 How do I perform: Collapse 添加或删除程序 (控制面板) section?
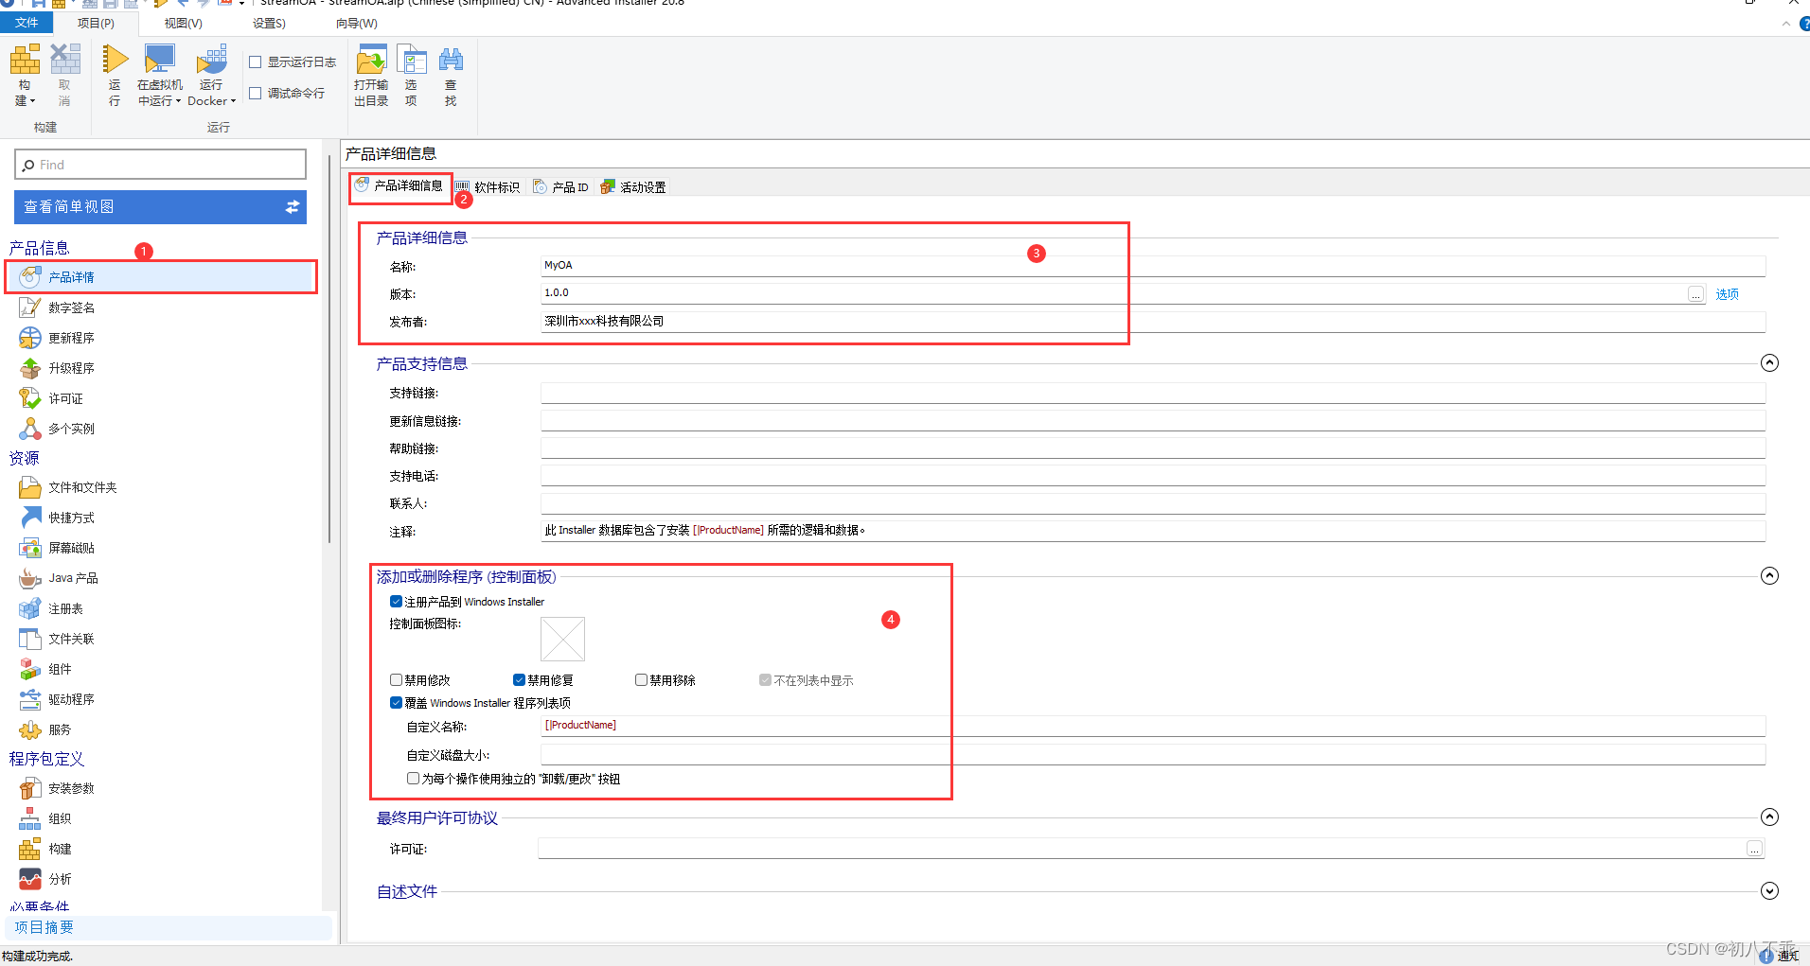(x=1769, y=576)
